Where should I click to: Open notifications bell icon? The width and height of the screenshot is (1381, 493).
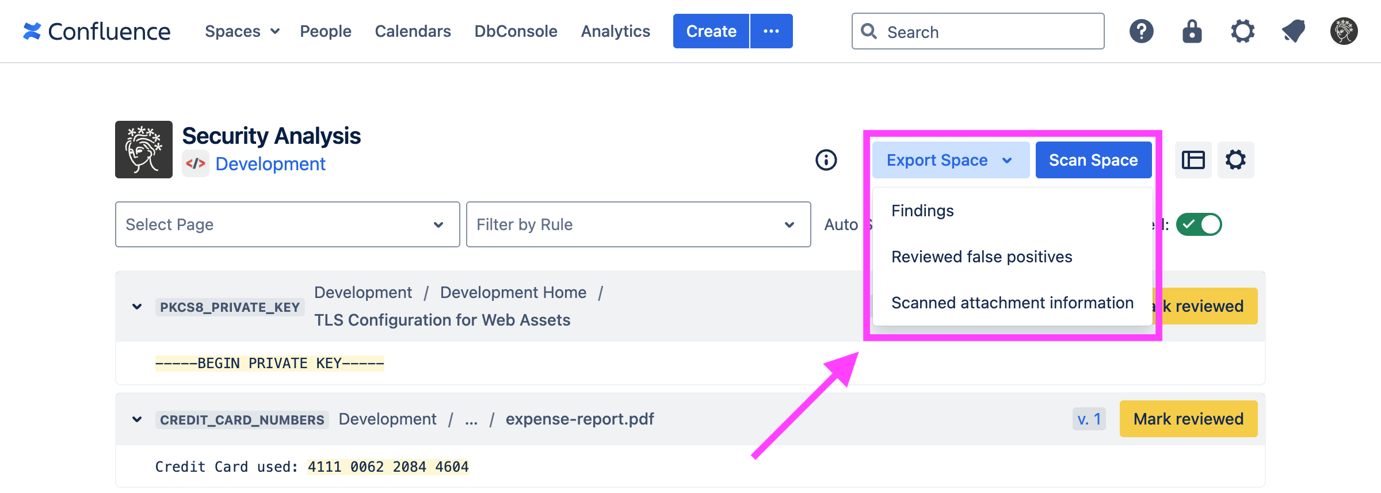point(1293,31)
